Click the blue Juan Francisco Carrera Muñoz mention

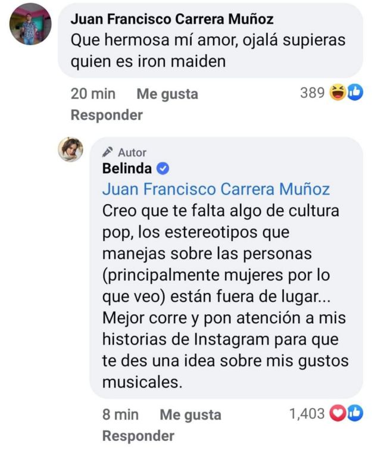pyautogui.click(x=216, y=189)
